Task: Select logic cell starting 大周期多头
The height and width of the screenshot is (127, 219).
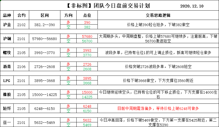Action: 158,39
